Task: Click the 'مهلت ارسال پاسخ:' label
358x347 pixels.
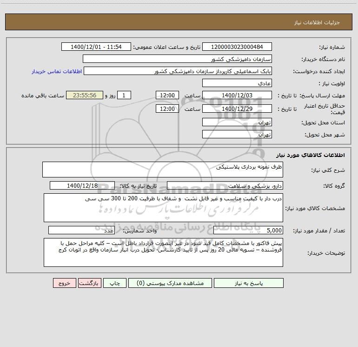Action: point(322,95)
